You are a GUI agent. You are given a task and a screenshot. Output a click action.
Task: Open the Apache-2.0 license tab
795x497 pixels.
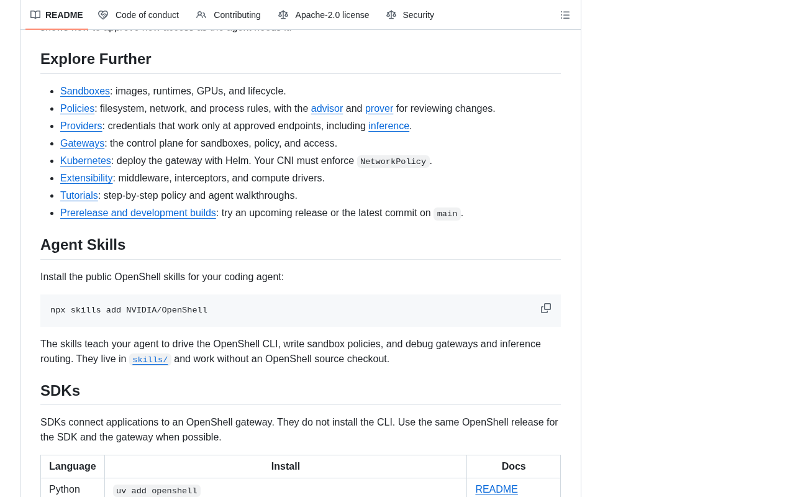[x=324, y=15]
